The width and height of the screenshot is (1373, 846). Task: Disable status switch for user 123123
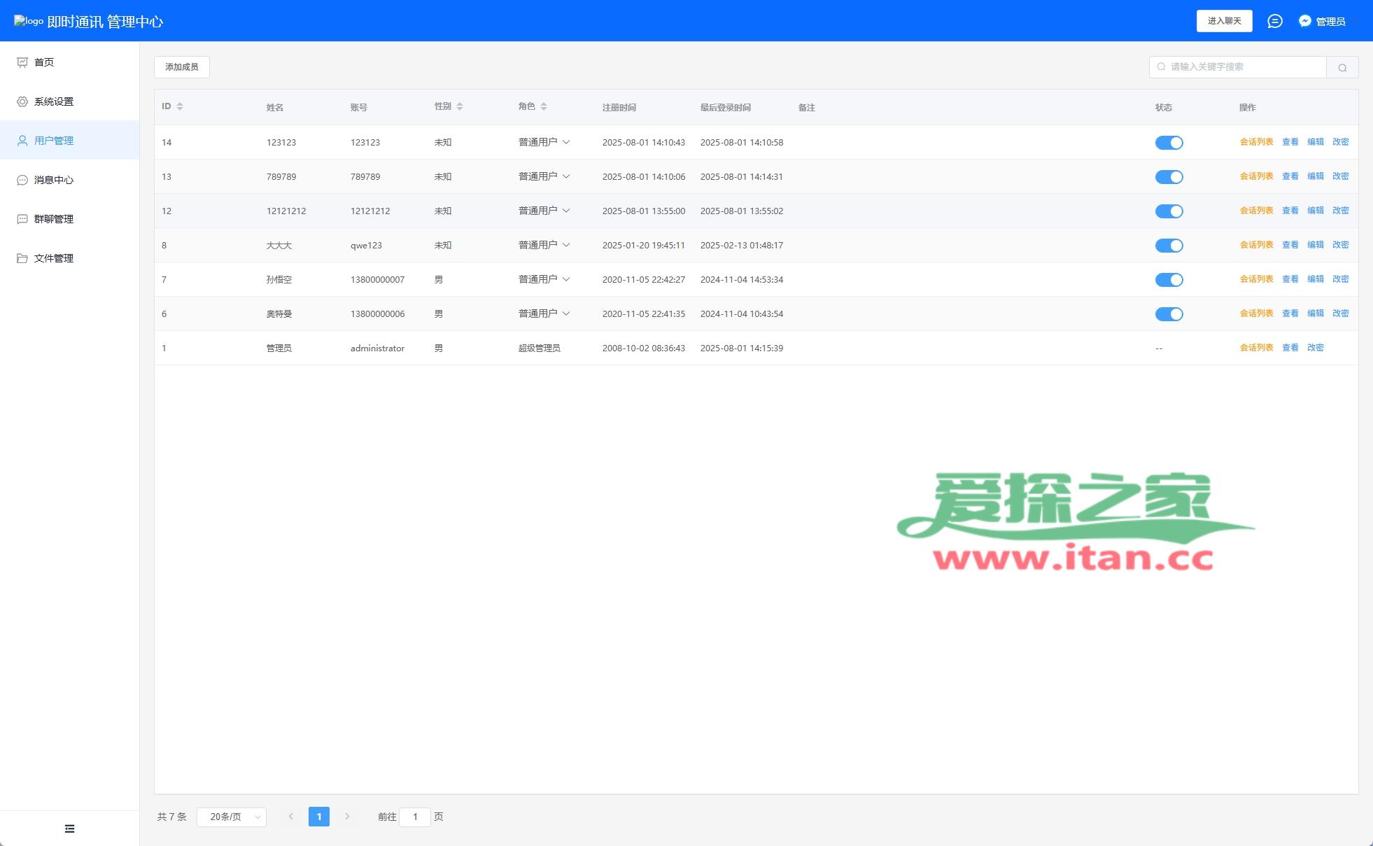[x=1169, y=143]
